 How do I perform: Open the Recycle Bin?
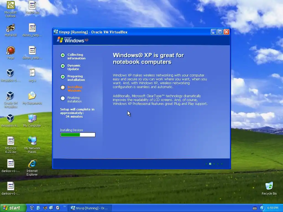point(269,188)
